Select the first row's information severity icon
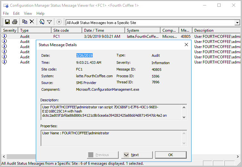Screen dimensions: 242x167 4,36
